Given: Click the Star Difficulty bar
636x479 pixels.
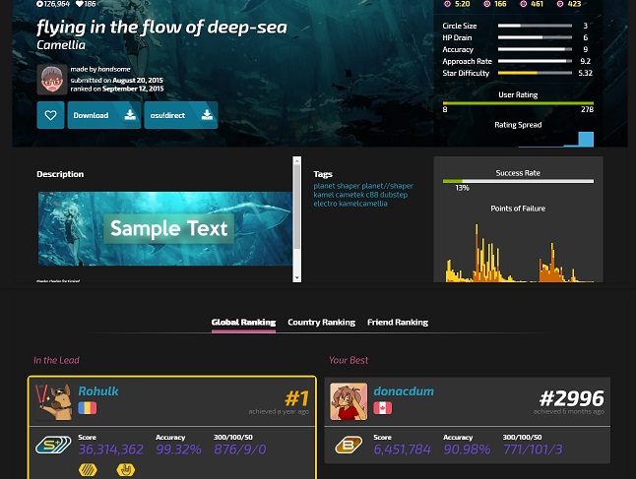Looking at the screenshot, I should 535,73.
